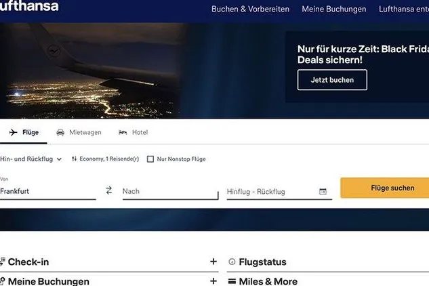Enable Nur Nonstop Flüge checkbox
This screenshot has width=429, height=286.
[x=150, y=159]
